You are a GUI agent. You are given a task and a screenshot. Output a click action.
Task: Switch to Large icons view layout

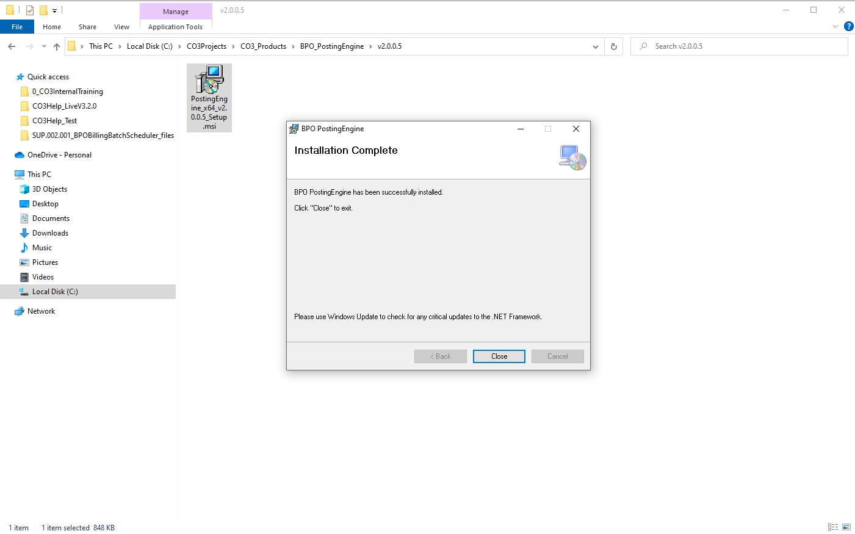846,527
